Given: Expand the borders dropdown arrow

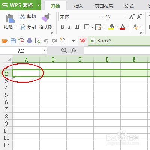Looking at the screenshot, I should tap(92, 27).
